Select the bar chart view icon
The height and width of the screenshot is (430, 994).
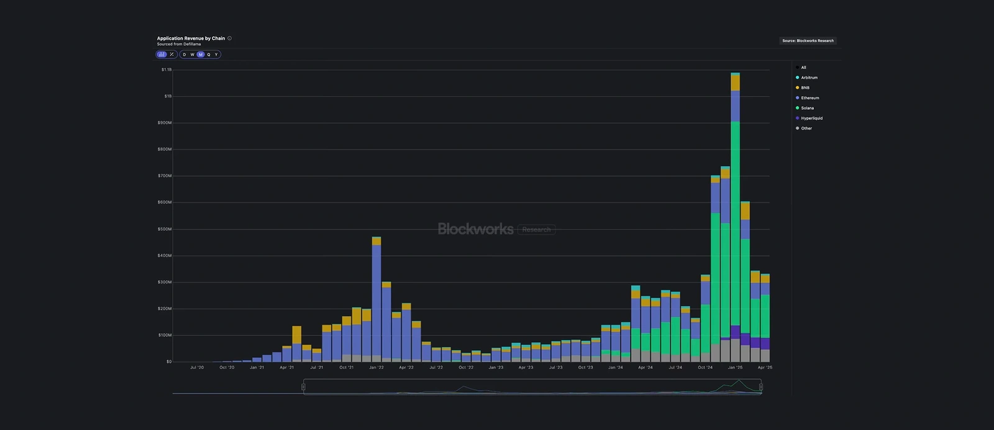(162, 55)
